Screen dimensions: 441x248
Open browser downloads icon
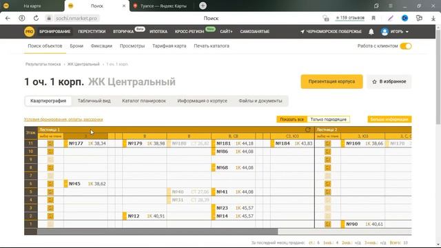pos(433,19)
